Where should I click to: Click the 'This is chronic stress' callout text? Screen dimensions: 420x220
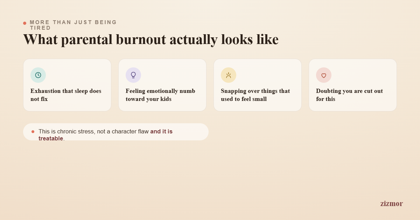(x=105, y=135)
